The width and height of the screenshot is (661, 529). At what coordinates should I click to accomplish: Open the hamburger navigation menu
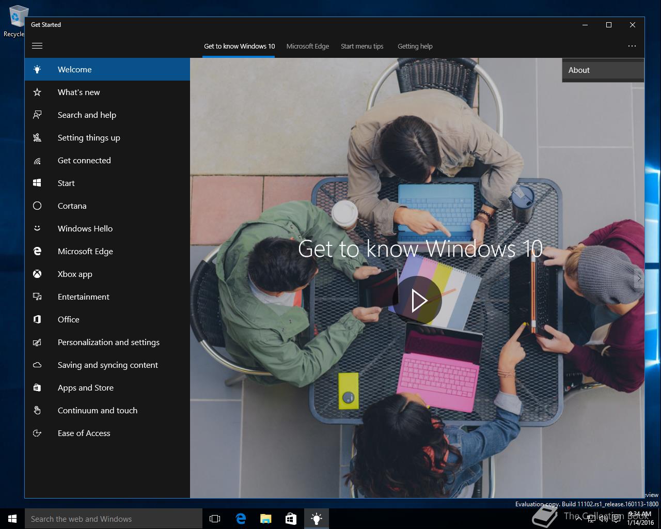pos(37,46)
